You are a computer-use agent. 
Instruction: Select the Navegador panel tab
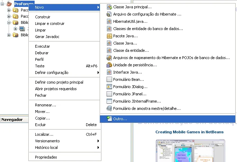click(12, 120)
